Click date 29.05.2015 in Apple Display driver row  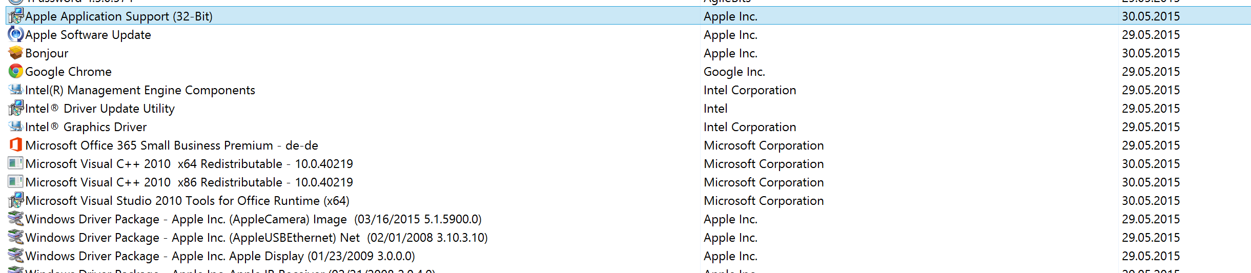pos(1151,256)
